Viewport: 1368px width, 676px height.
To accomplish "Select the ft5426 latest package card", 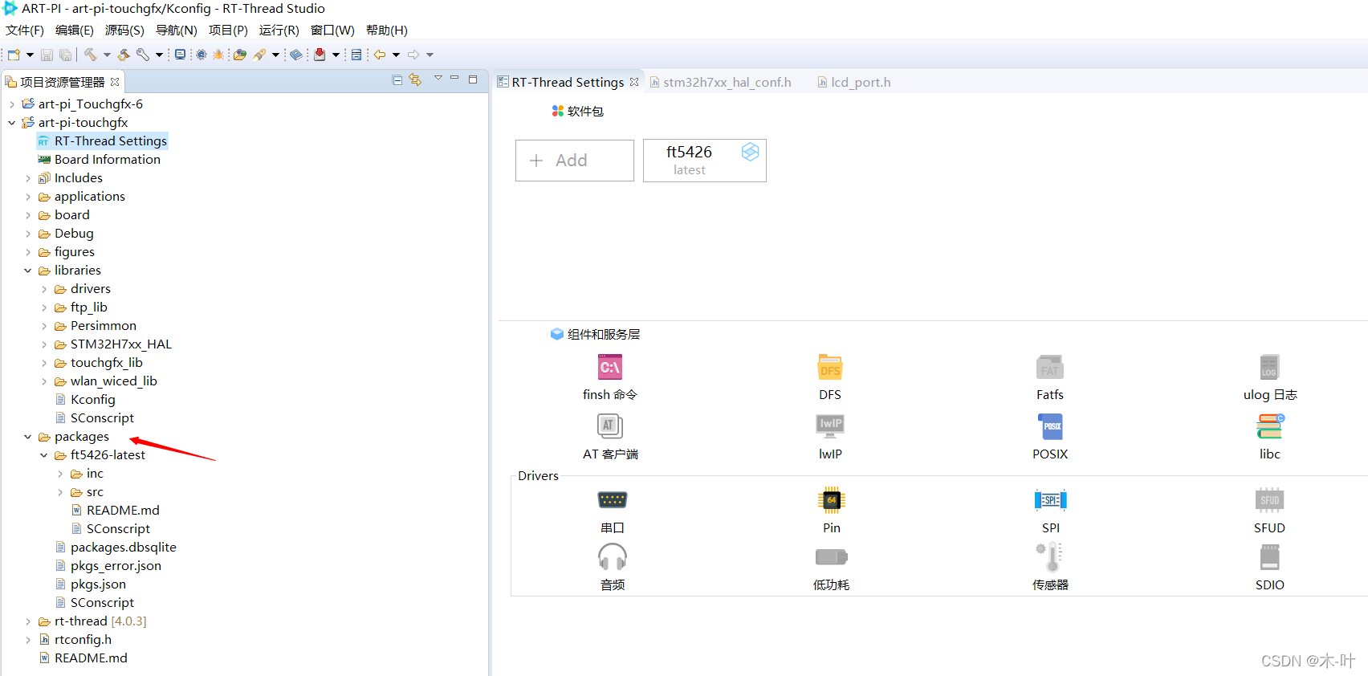I will click(705, 161).
